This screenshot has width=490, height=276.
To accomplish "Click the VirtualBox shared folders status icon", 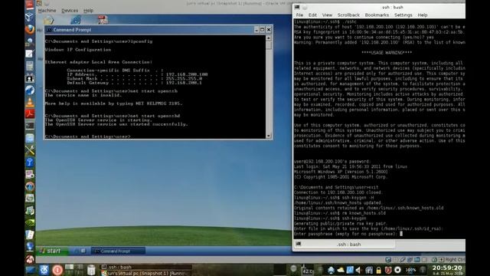I will 416,259.
